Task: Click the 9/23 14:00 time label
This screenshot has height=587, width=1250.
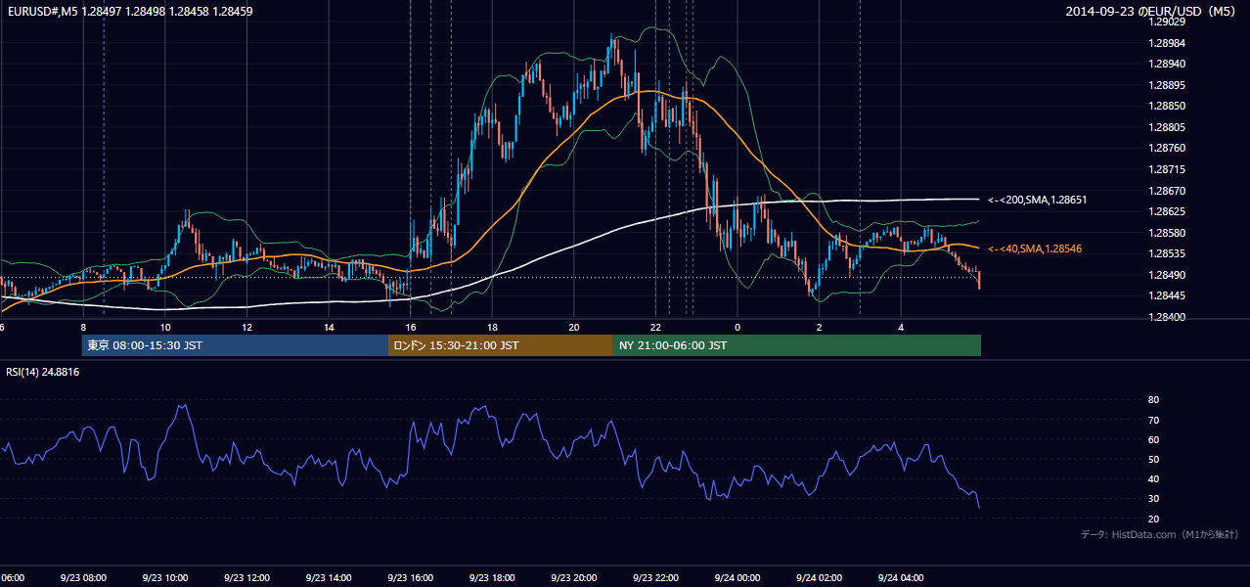Action: 328,578
